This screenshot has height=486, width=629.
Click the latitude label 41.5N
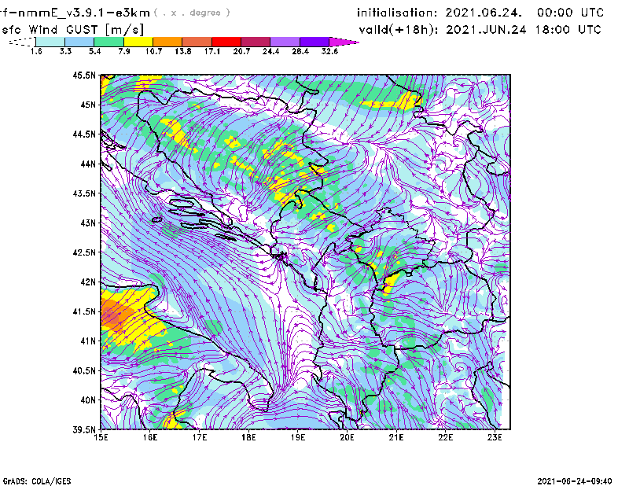84,311
